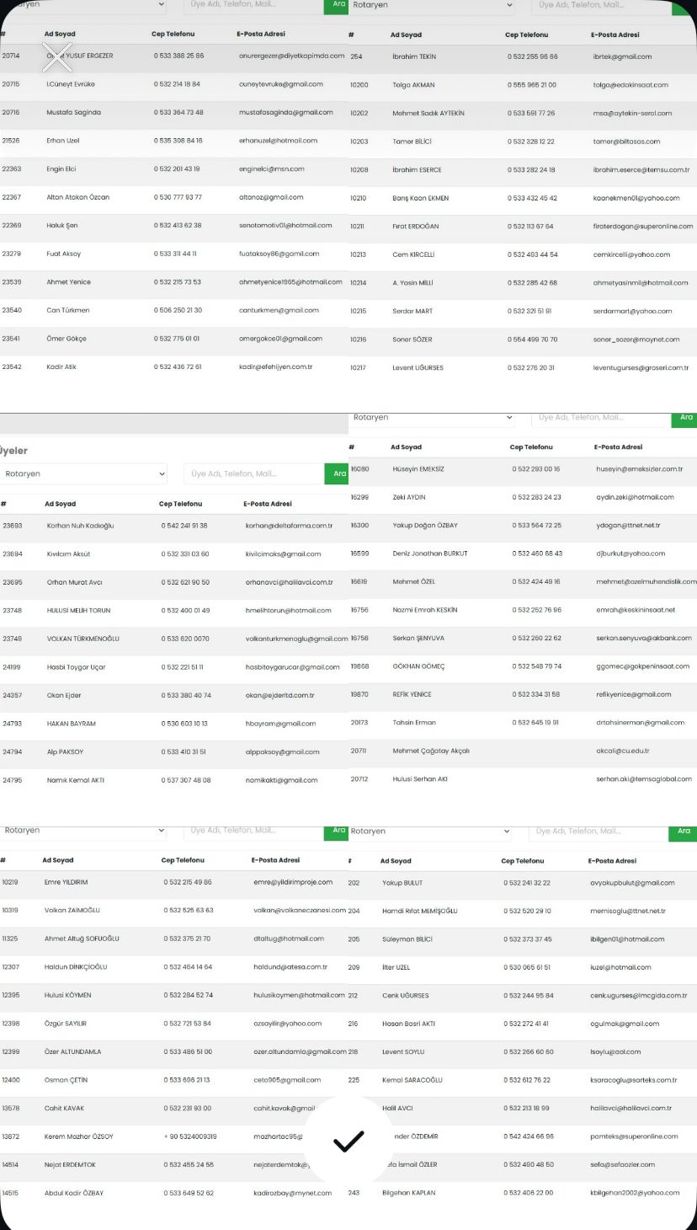The image size is (697, 1230).
Task: Open Rotaryen dropdown above Yakup BULUT table
Action: pyautogui.click(x=429, y=832)
